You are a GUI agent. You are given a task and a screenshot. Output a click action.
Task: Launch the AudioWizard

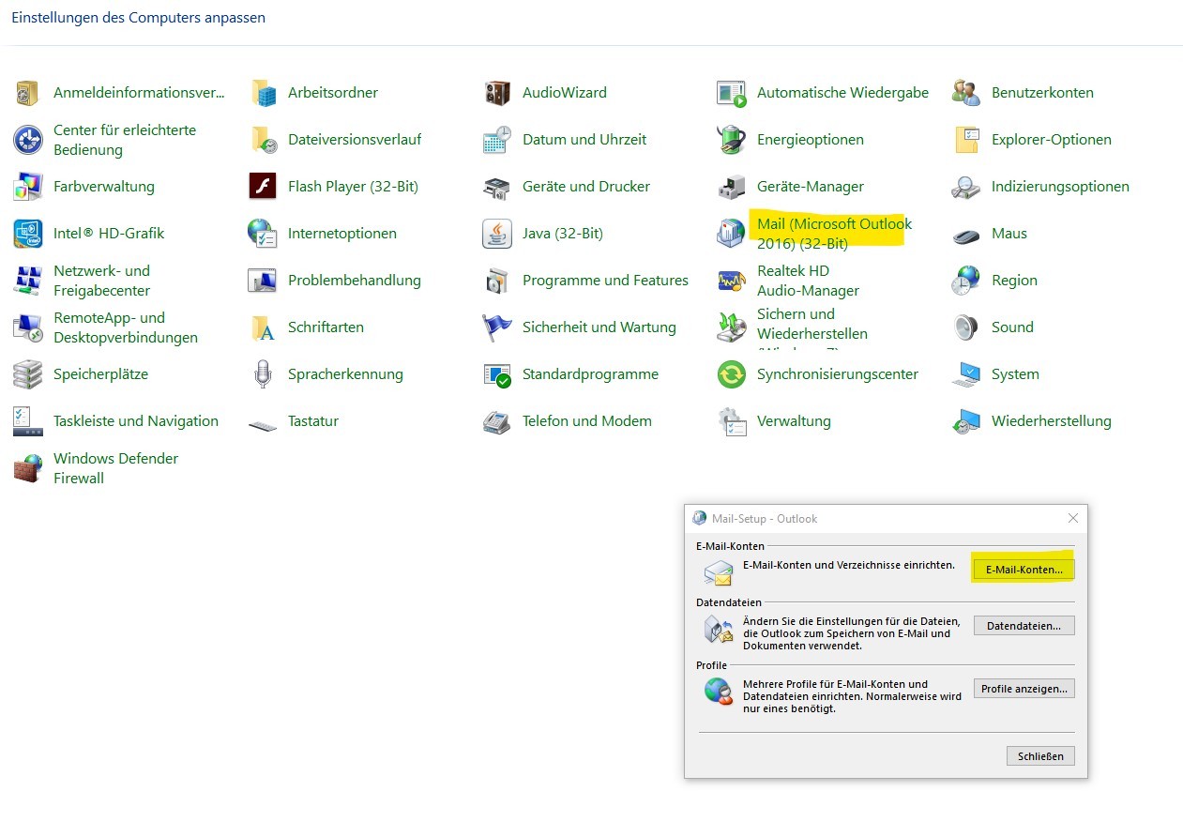(x=564, y=92)
